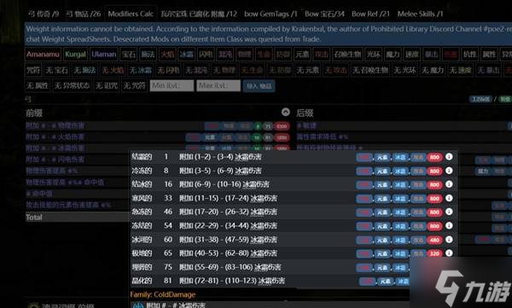Open the 附加 # - # 闪电伤害 modifier
Image resolution: width=512 pixels, height=308 pixels.
pos(55,160)
